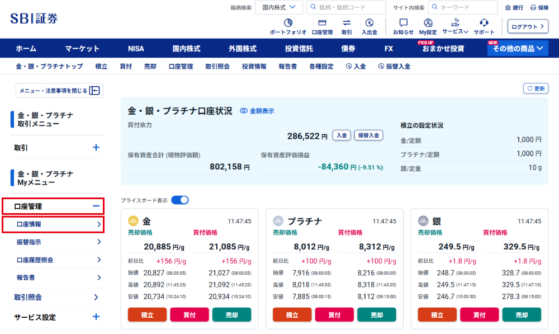Open the Portfolio (ポートフォリオ) icon
Image resolution: width=559 pixels, height=334 pixels.
coord(288,23)
